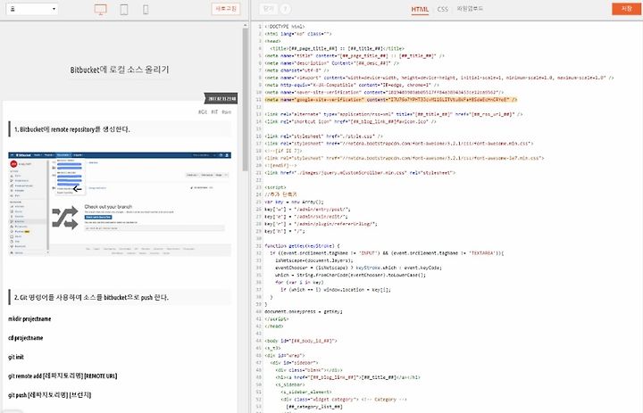Click the meta viewport code line
This screenshot has height=413, width=643.
tap(439, 78)
